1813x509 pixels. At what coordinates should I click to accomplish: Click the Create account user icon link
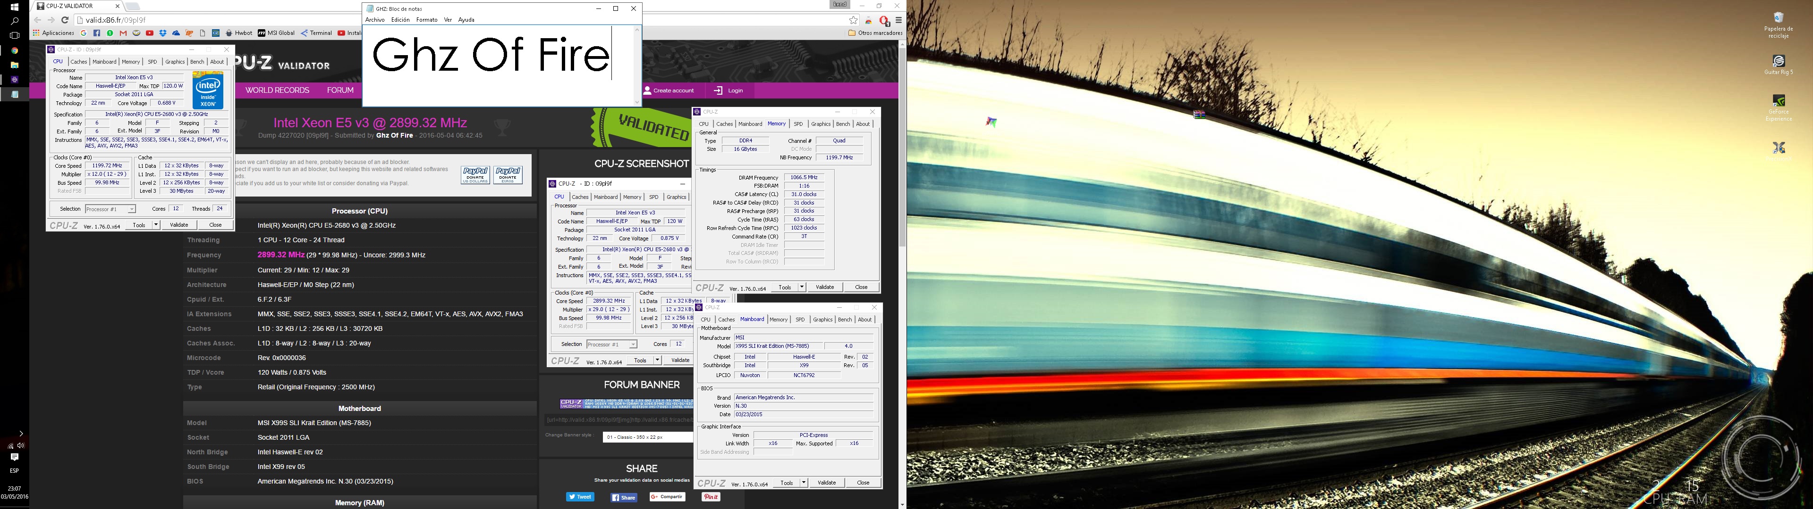coord(669,90)
